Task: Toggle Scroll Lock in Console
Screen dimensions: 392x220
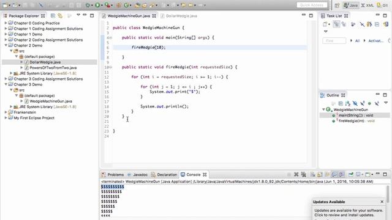Action: pyautogui.click(x=320, y=174)
